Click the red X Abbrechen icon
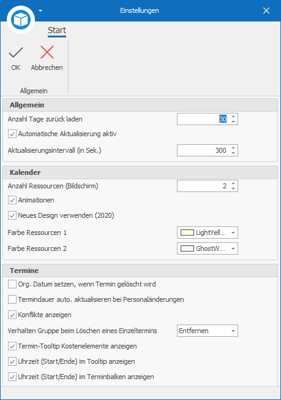The height and width of the screenshot is (400, 281). point(47,52)
